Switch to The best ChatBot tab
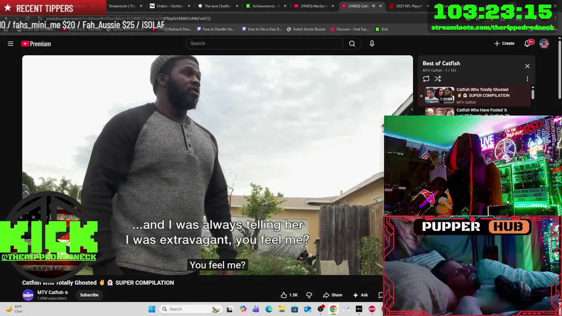This screenshot has width=562, height=316. pyautogui.click(x=218, y=6)
